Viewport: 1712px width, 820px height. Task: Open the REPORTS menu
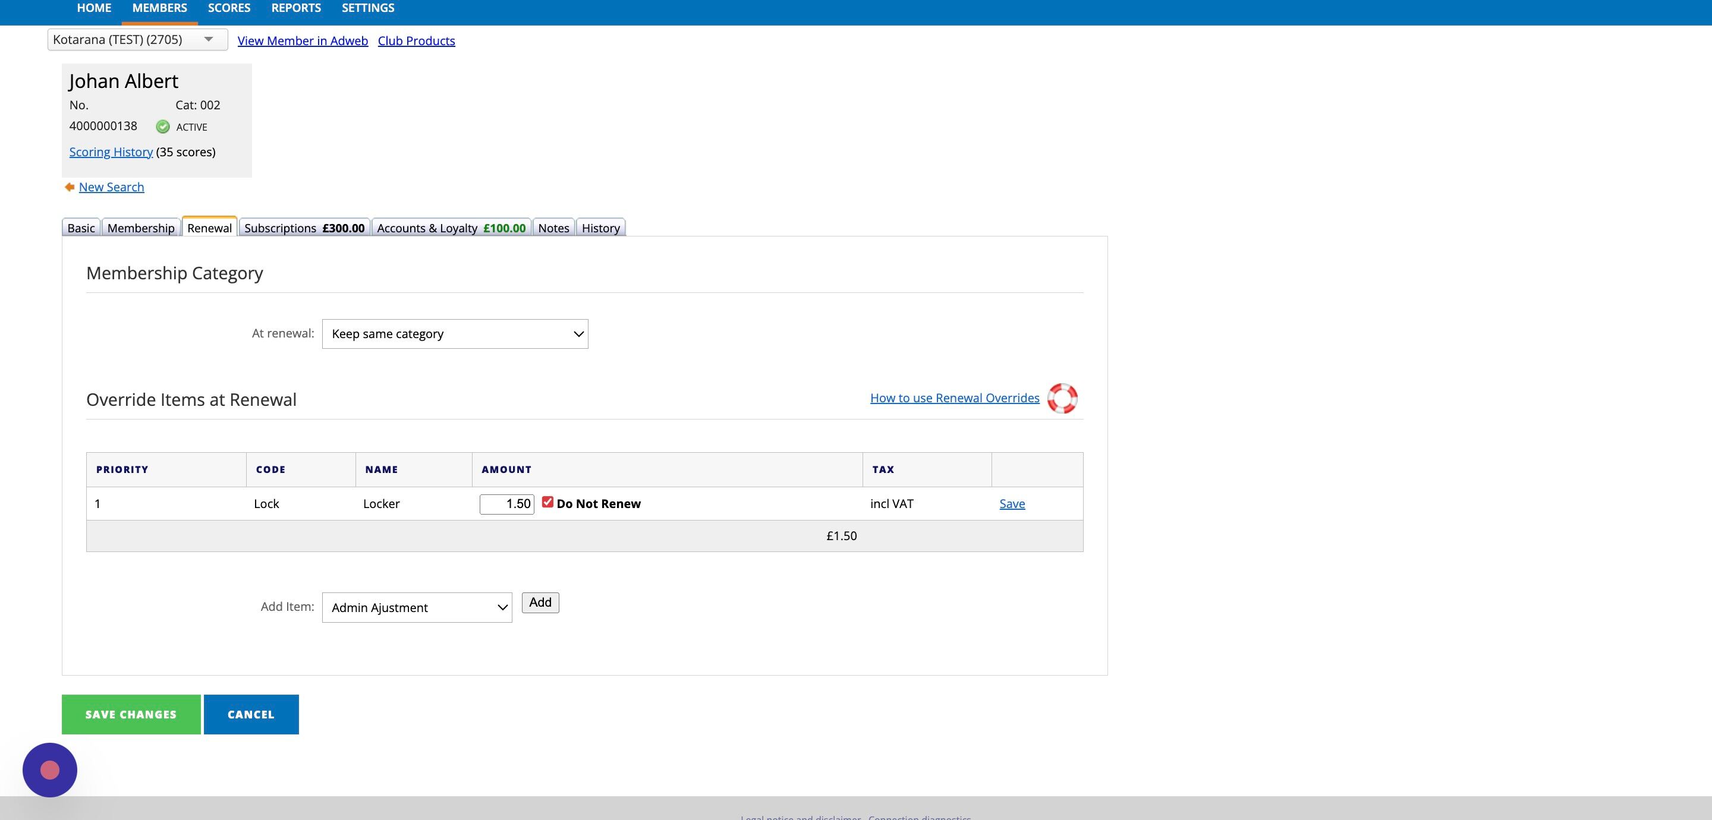coord(296,8)
